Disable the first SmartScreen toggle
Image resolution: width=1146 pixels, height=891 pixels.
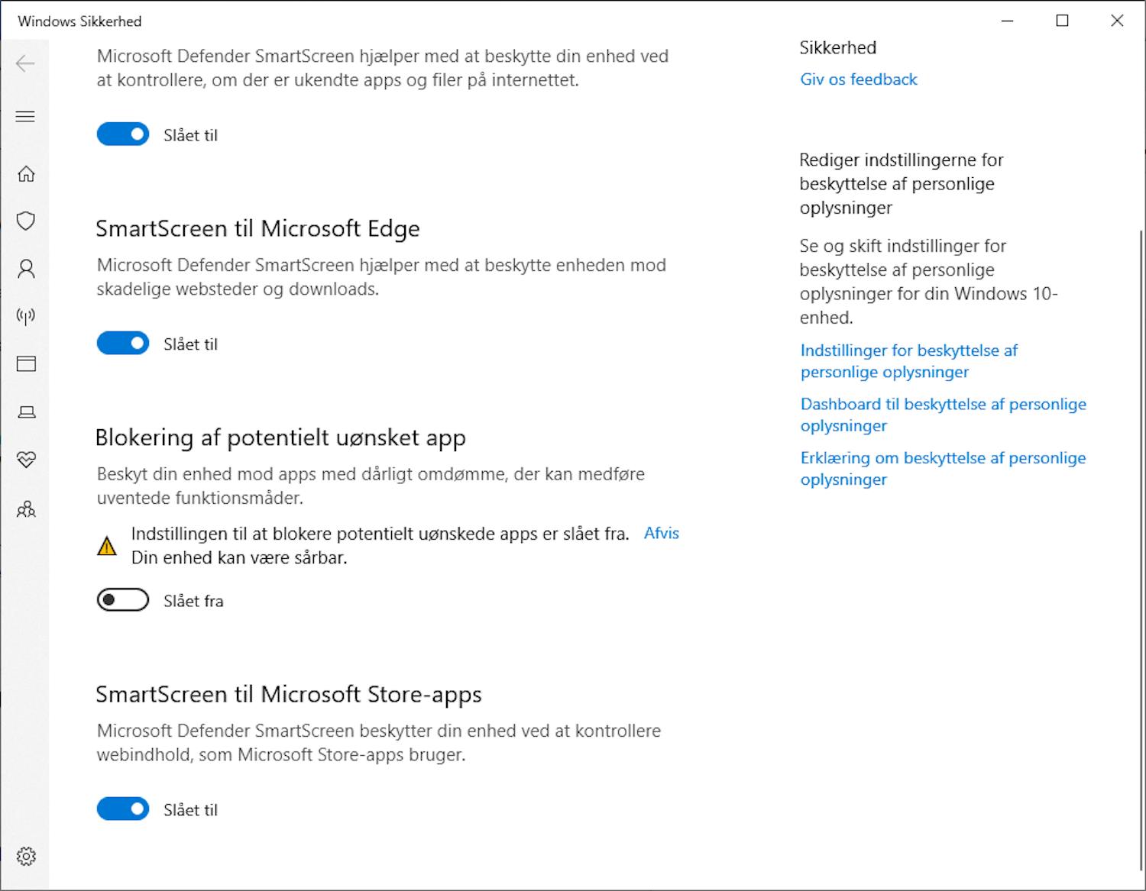click(122, 134)
